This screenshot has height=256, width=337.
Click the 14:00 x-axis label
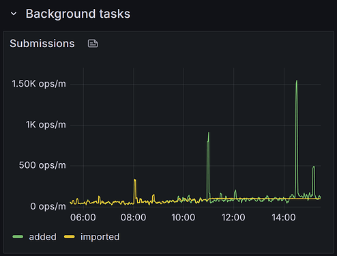(284, 217)
